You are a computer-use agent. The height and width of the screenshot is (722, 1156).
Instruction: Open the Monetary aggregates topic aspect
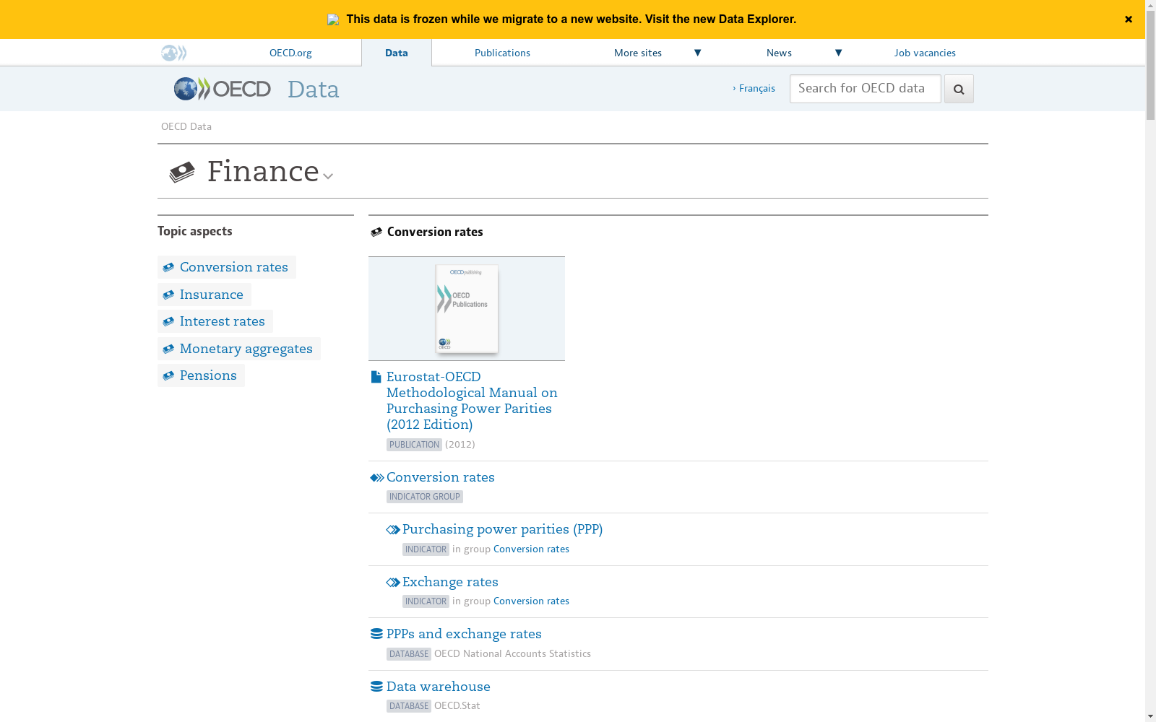[246, 349]
